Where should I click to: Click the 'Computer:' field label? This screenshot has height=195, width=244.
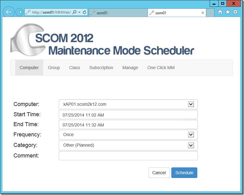pyautogui.click(x=27, y=104)
